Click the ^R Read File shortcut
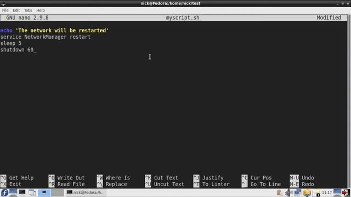This screenshot has height=197, width=351. tap(66, 184)
